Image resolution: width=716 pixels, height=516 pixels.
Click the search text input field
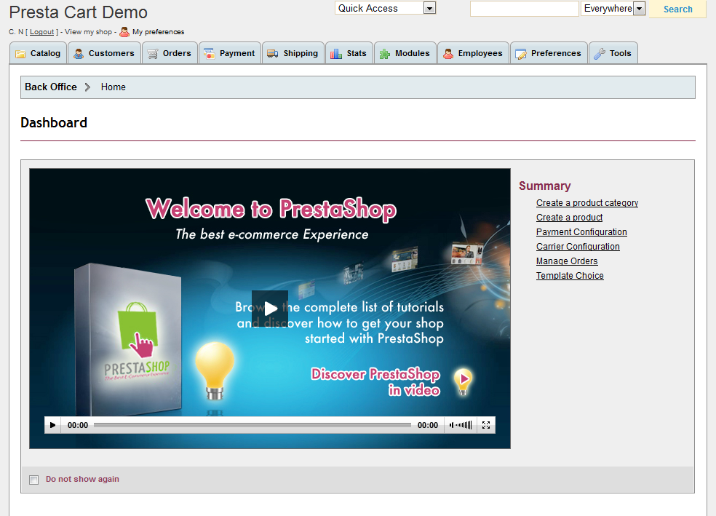(524, 9)
